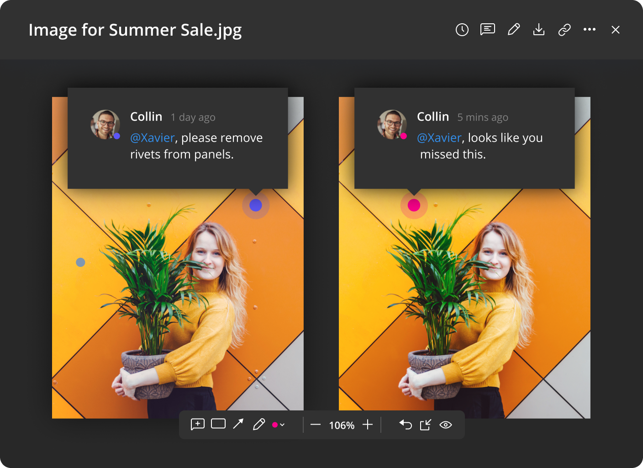
Task: Click the pencil edit icon in header
Action: pyautogui.click(x=514, y=30)
